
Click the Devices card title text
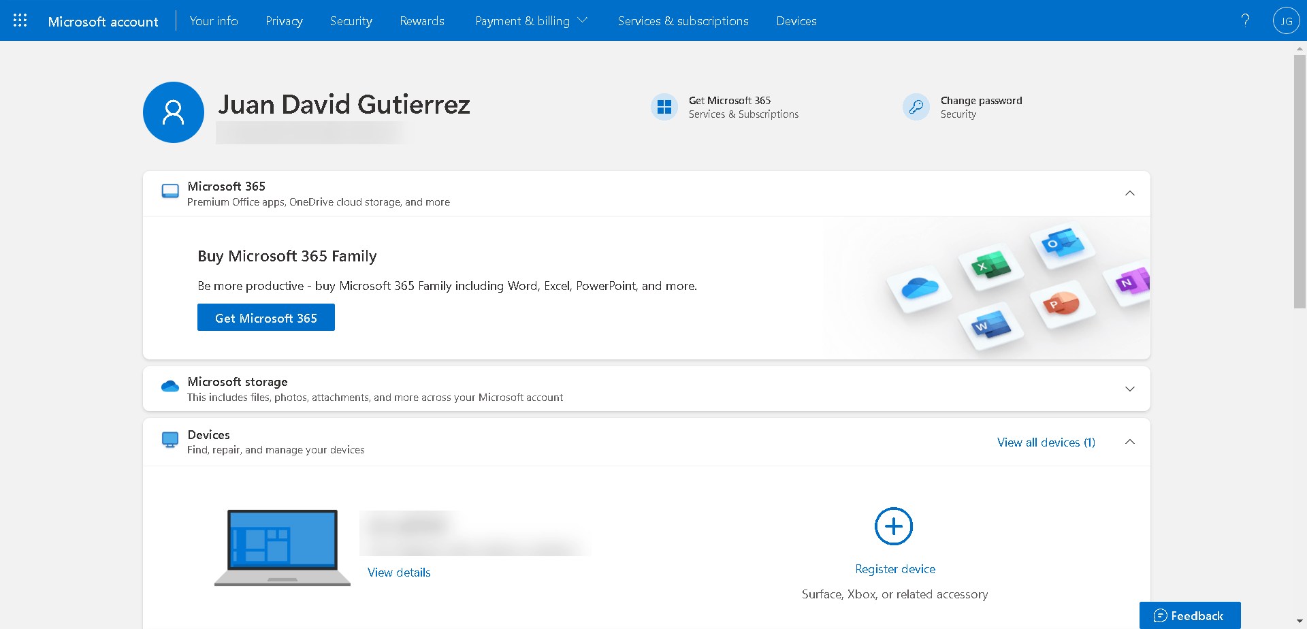(208, 435)
